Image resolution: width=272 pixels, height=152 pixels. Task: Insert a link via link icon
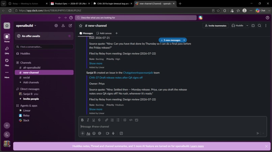click(107, 120)
